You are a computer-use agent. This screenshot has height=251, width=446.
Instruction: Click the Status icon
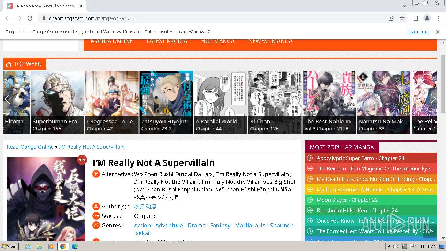click(x=96, y=216)
